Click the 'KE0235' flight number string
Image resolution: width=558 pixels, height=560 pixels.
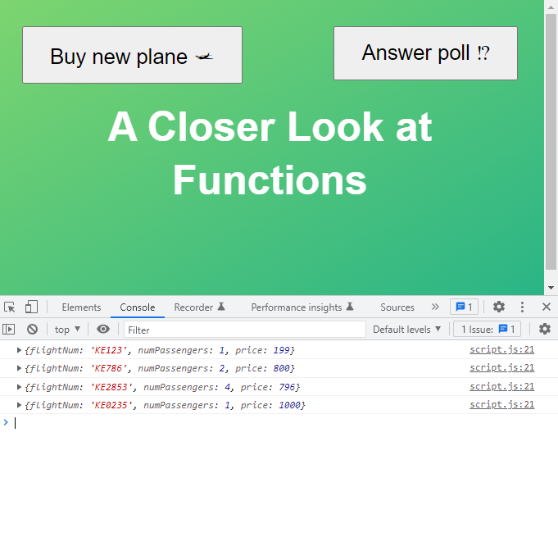click(x=111, y=405)
